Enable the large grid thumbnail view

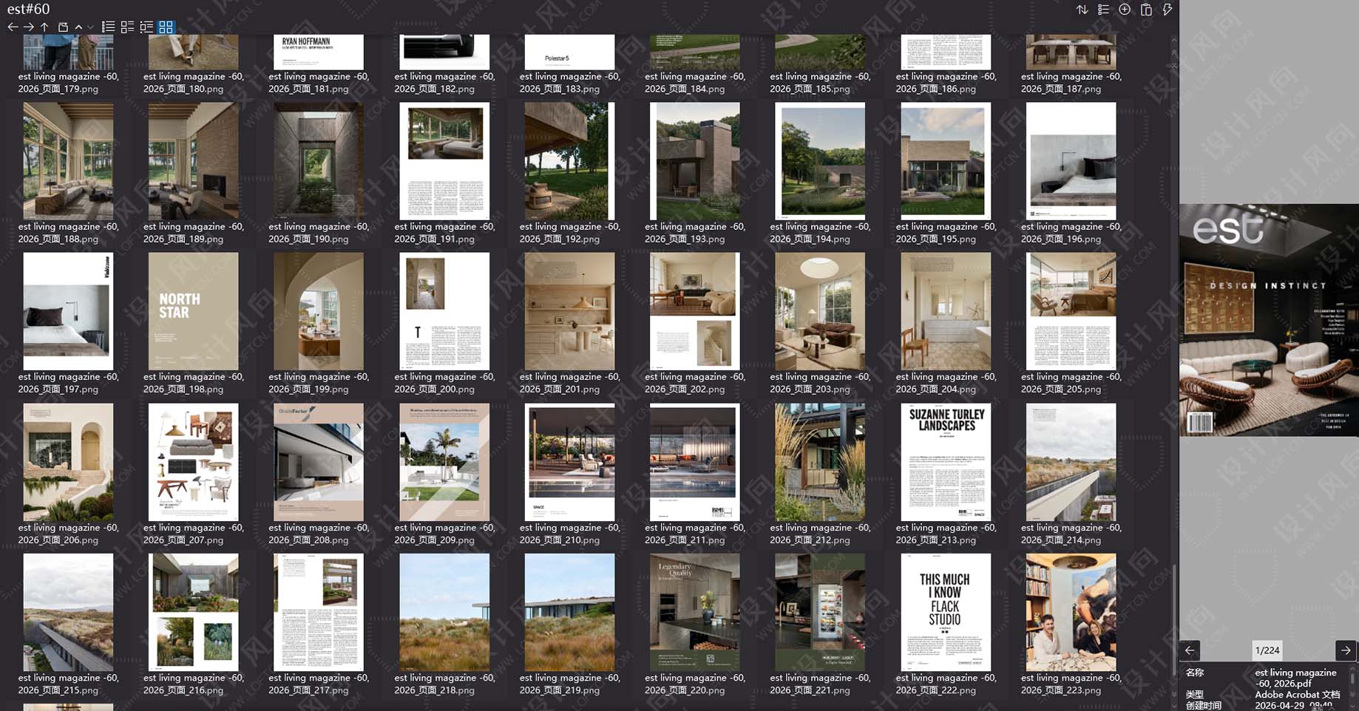(x=166, y=27)
